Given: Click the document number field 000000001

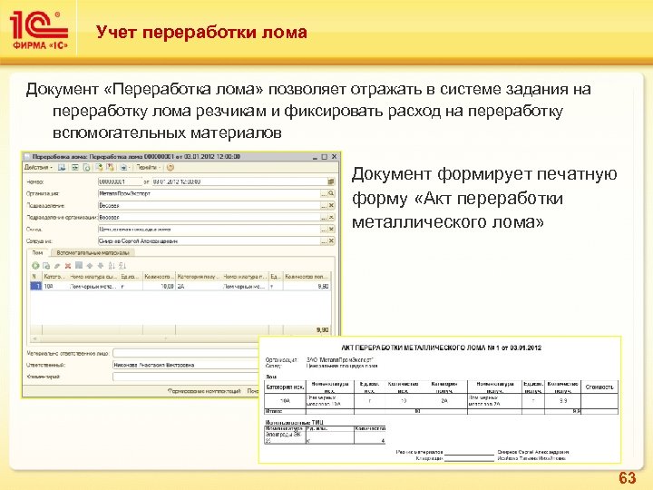Looking at the screenshot, I should point(120,181).
